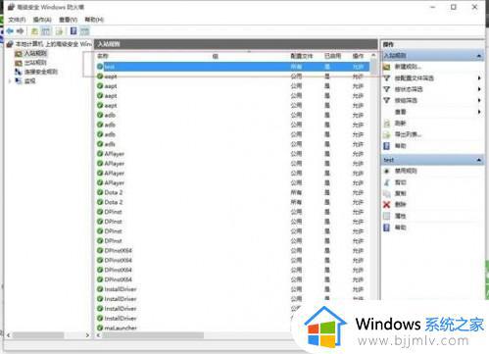Sort rules by the Profile (配置文件) column header
This screenshot has height=354, width=489.
302,56
